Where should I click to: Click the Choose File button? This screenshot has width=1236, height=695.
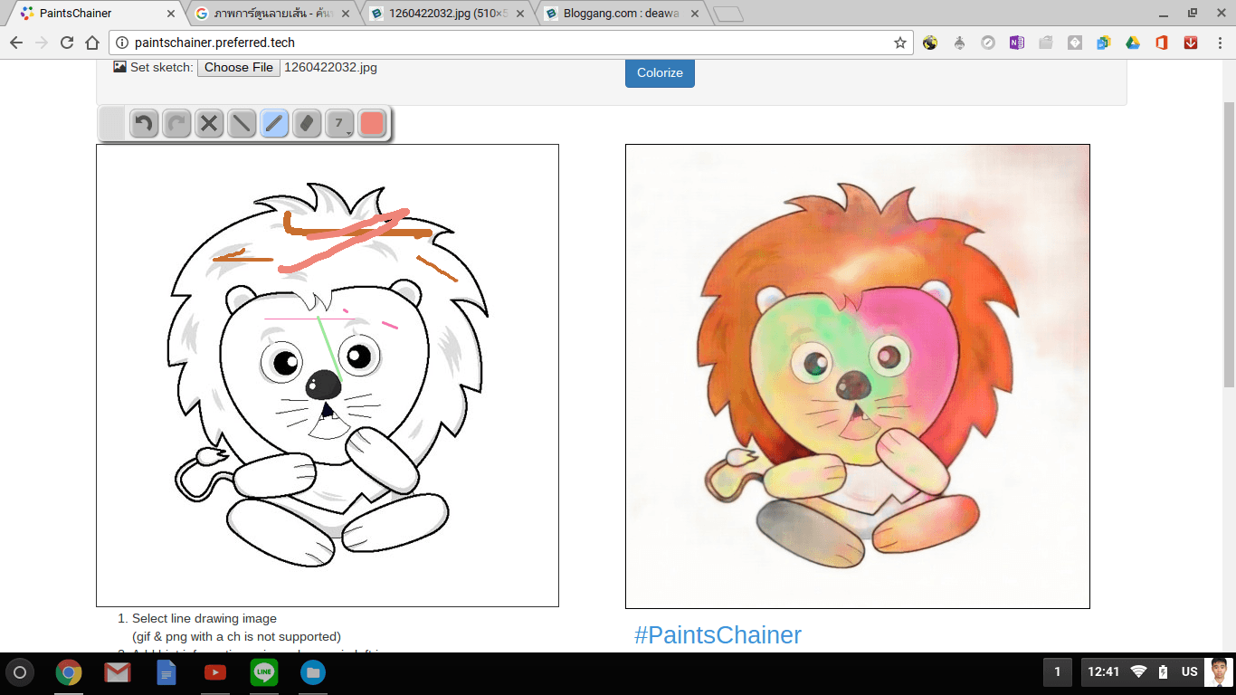pyautogui.click(x=239, y=67)
